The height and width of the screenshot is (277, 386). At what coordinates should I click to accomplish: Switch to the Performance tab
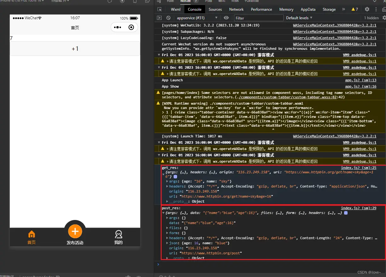click(261, 9)
